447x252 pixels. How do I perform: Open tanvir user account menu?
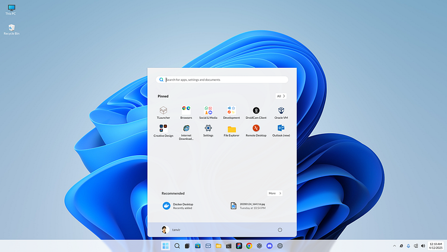point(171,230)
